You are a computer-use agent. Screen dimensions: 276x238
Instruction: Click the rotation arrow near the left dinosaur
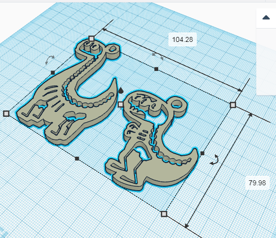tap(50, 60)
